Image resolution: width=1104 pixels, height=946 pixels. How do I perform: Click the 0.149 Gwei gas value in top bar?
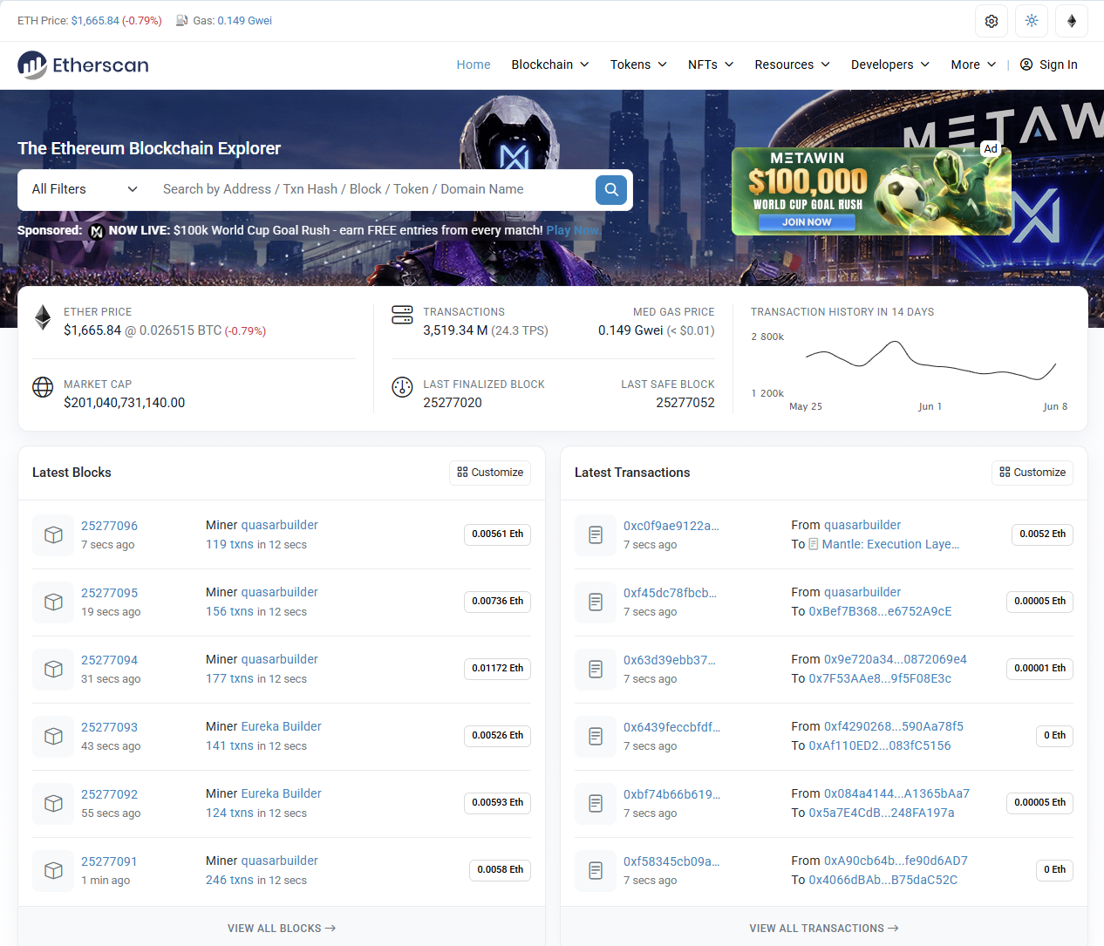click(245, 20)
